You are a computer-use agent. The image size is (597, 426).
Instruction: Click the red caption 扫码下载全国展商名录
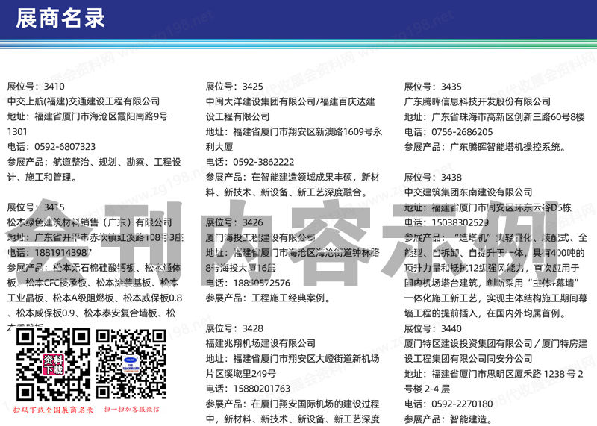tap(53, 410)
